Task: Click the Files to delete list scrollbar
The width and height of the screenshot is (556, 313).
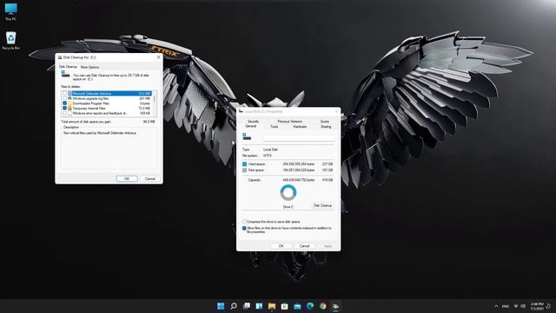Action: 155,103
